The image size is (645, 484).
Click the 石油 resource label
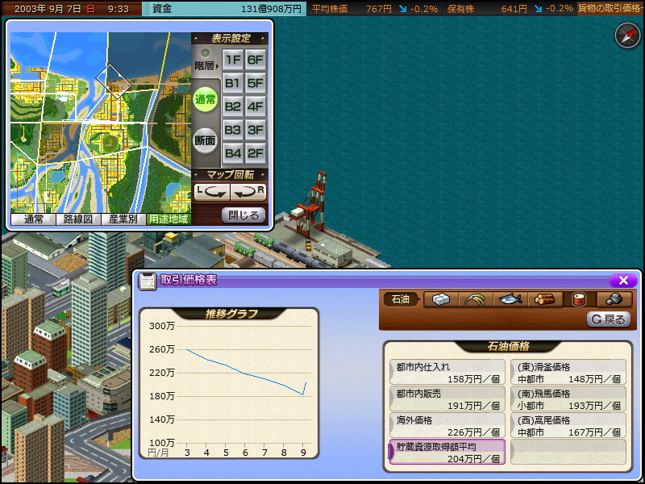[x=400, y=299]
